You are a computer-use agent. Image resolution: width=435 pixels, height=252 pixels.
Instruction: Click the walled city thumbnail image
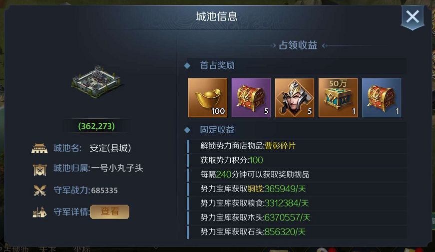(x=96, y=81)
